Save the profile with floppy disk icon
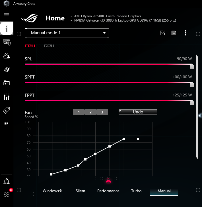The width and height of the screenshot is (202, 207). point(174,33)
